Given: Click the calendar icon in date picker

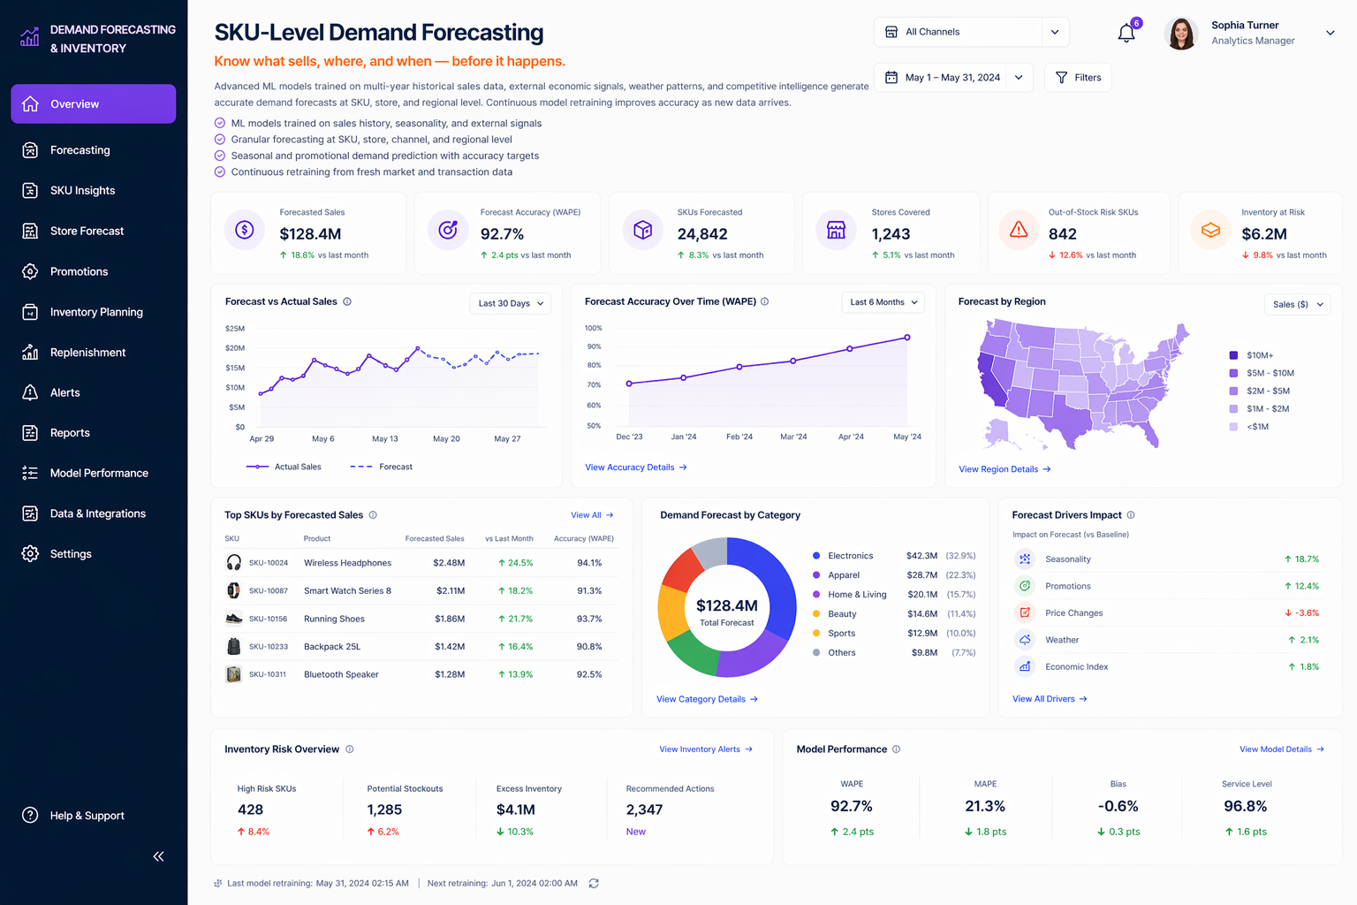Looking at the screenshot, I should pos(891,77).
